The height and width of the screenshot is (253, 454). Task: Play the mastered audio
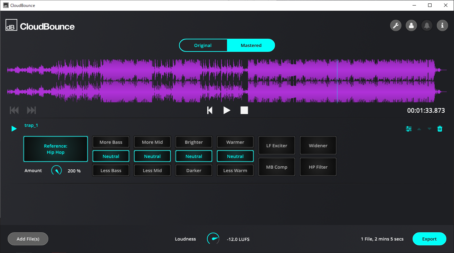tap(227, 110)
